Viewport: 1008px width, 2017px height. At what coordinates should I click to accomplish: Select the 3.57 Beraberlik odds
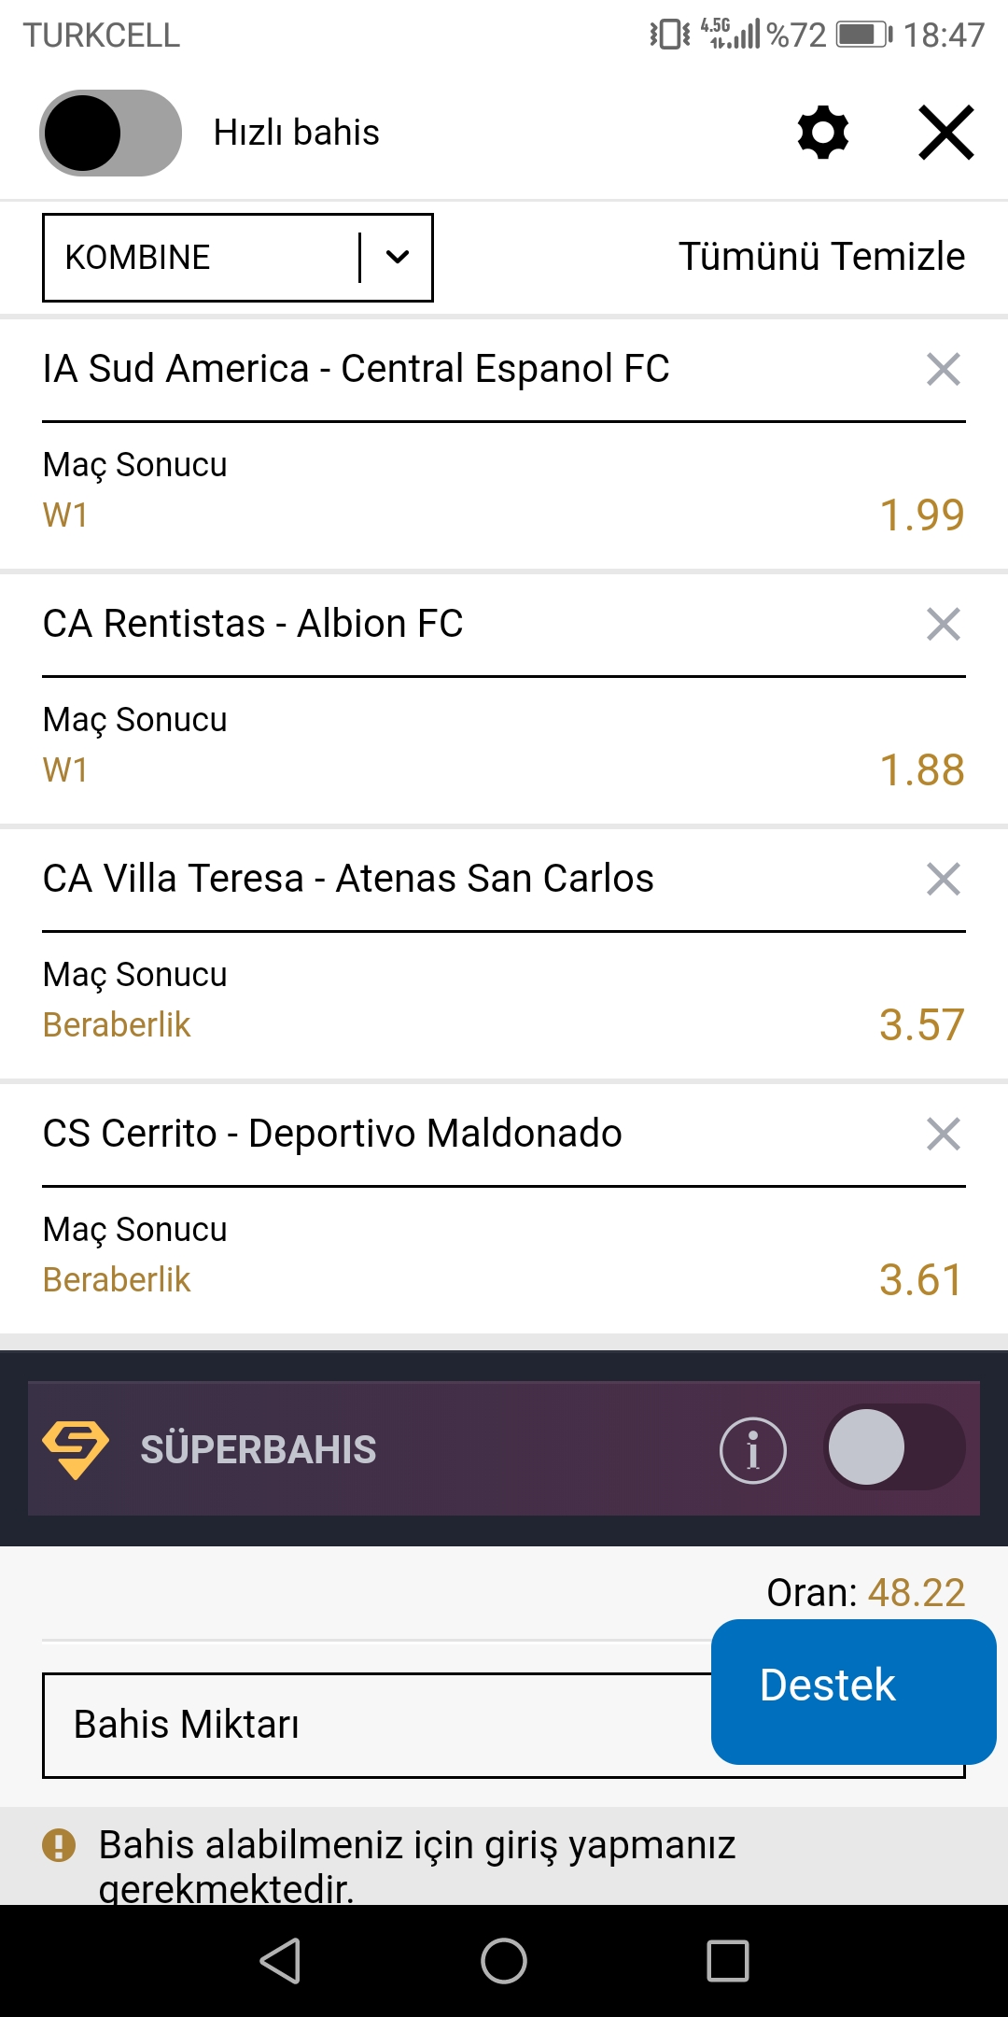tap(922, 1025)
